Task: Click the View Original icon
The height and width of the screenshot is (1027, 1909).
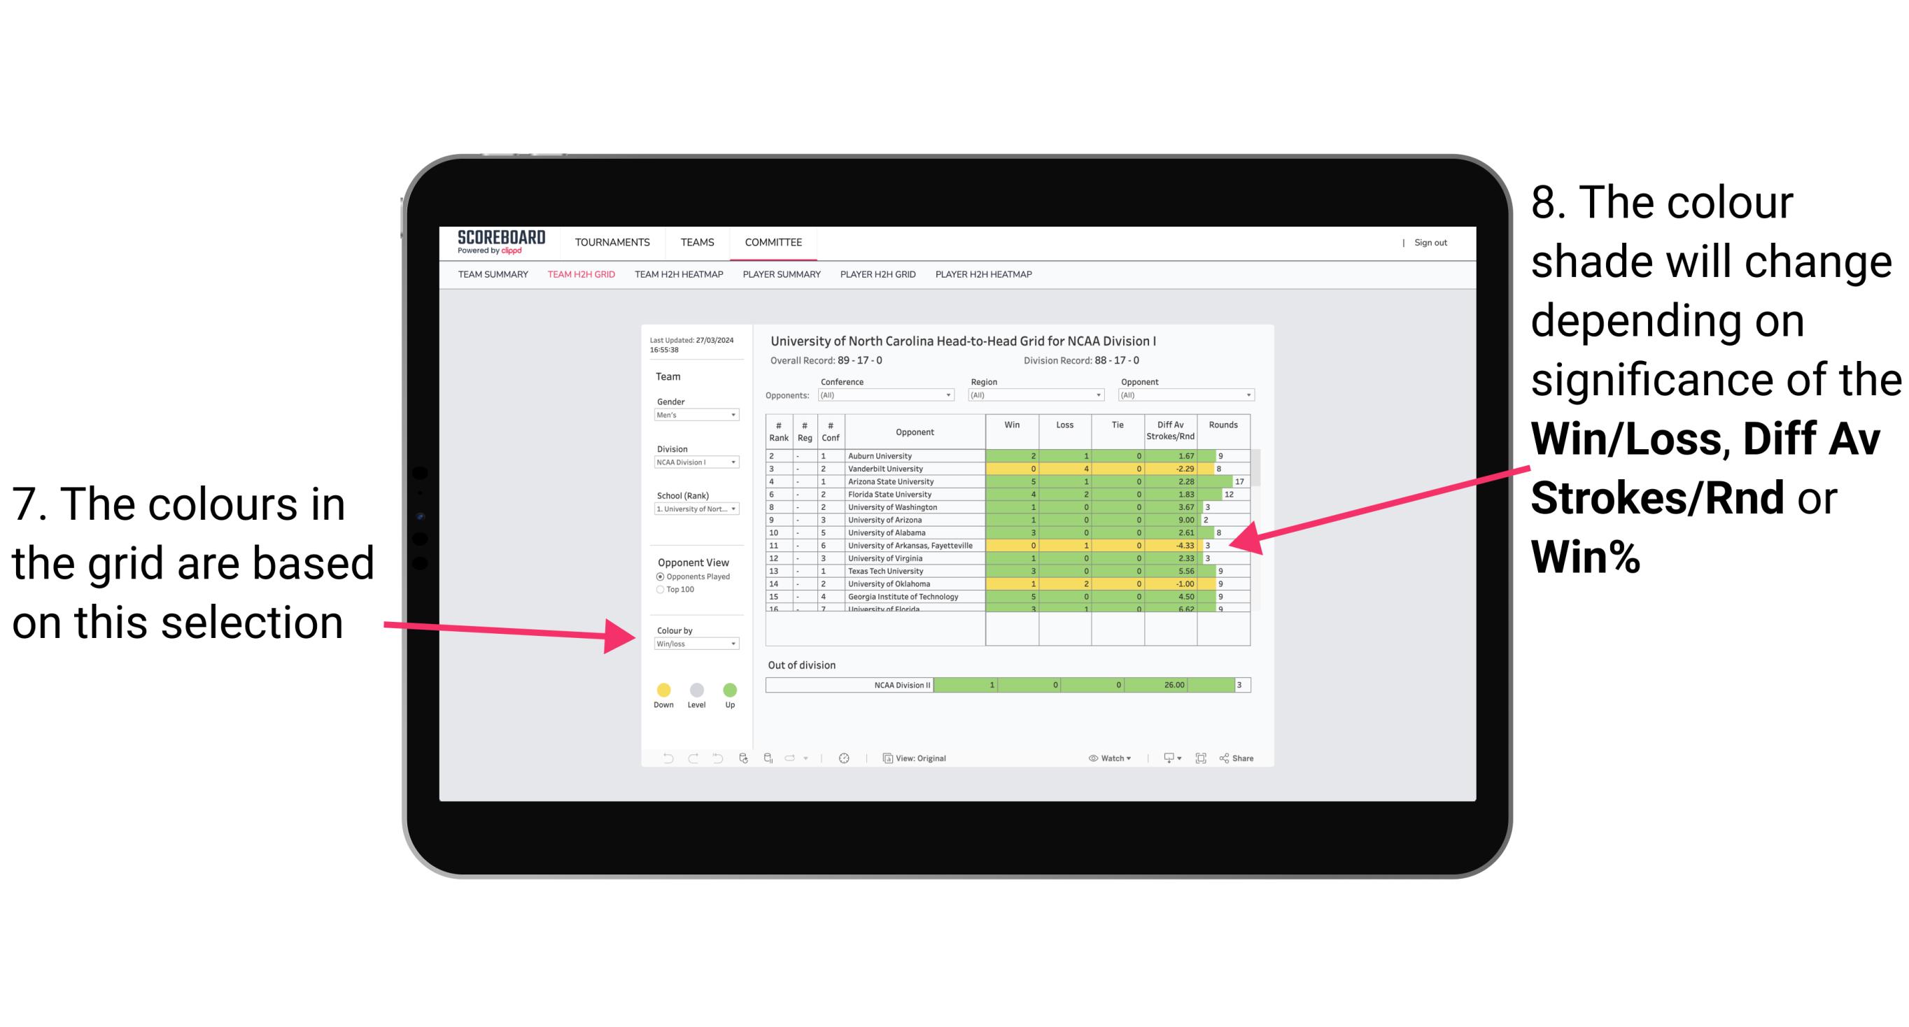Action: 887,758
